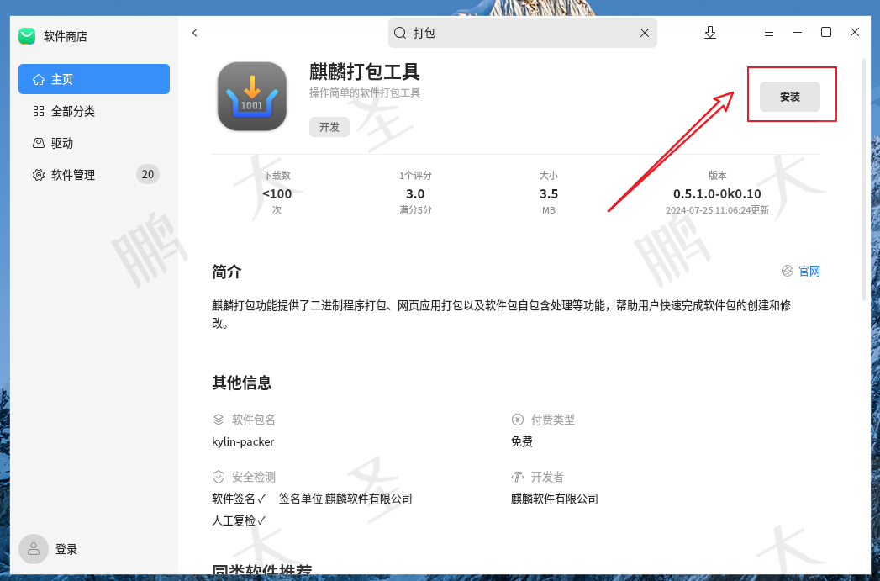Click 签名单位 麒麟软件有限公司
This screenshot has width=880, height=581.
point(345,499)
